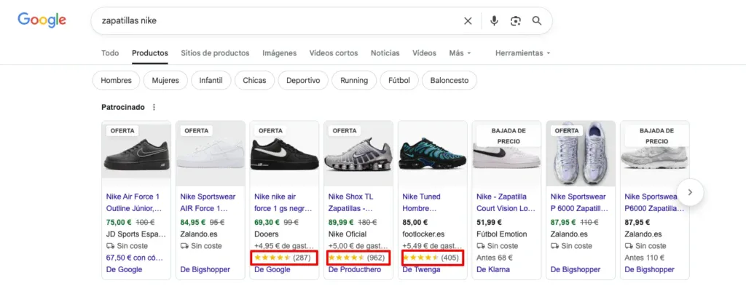Expand the Más dropdown menu
Viewport: 746px width, 294px height.
(x=460, y=53)
